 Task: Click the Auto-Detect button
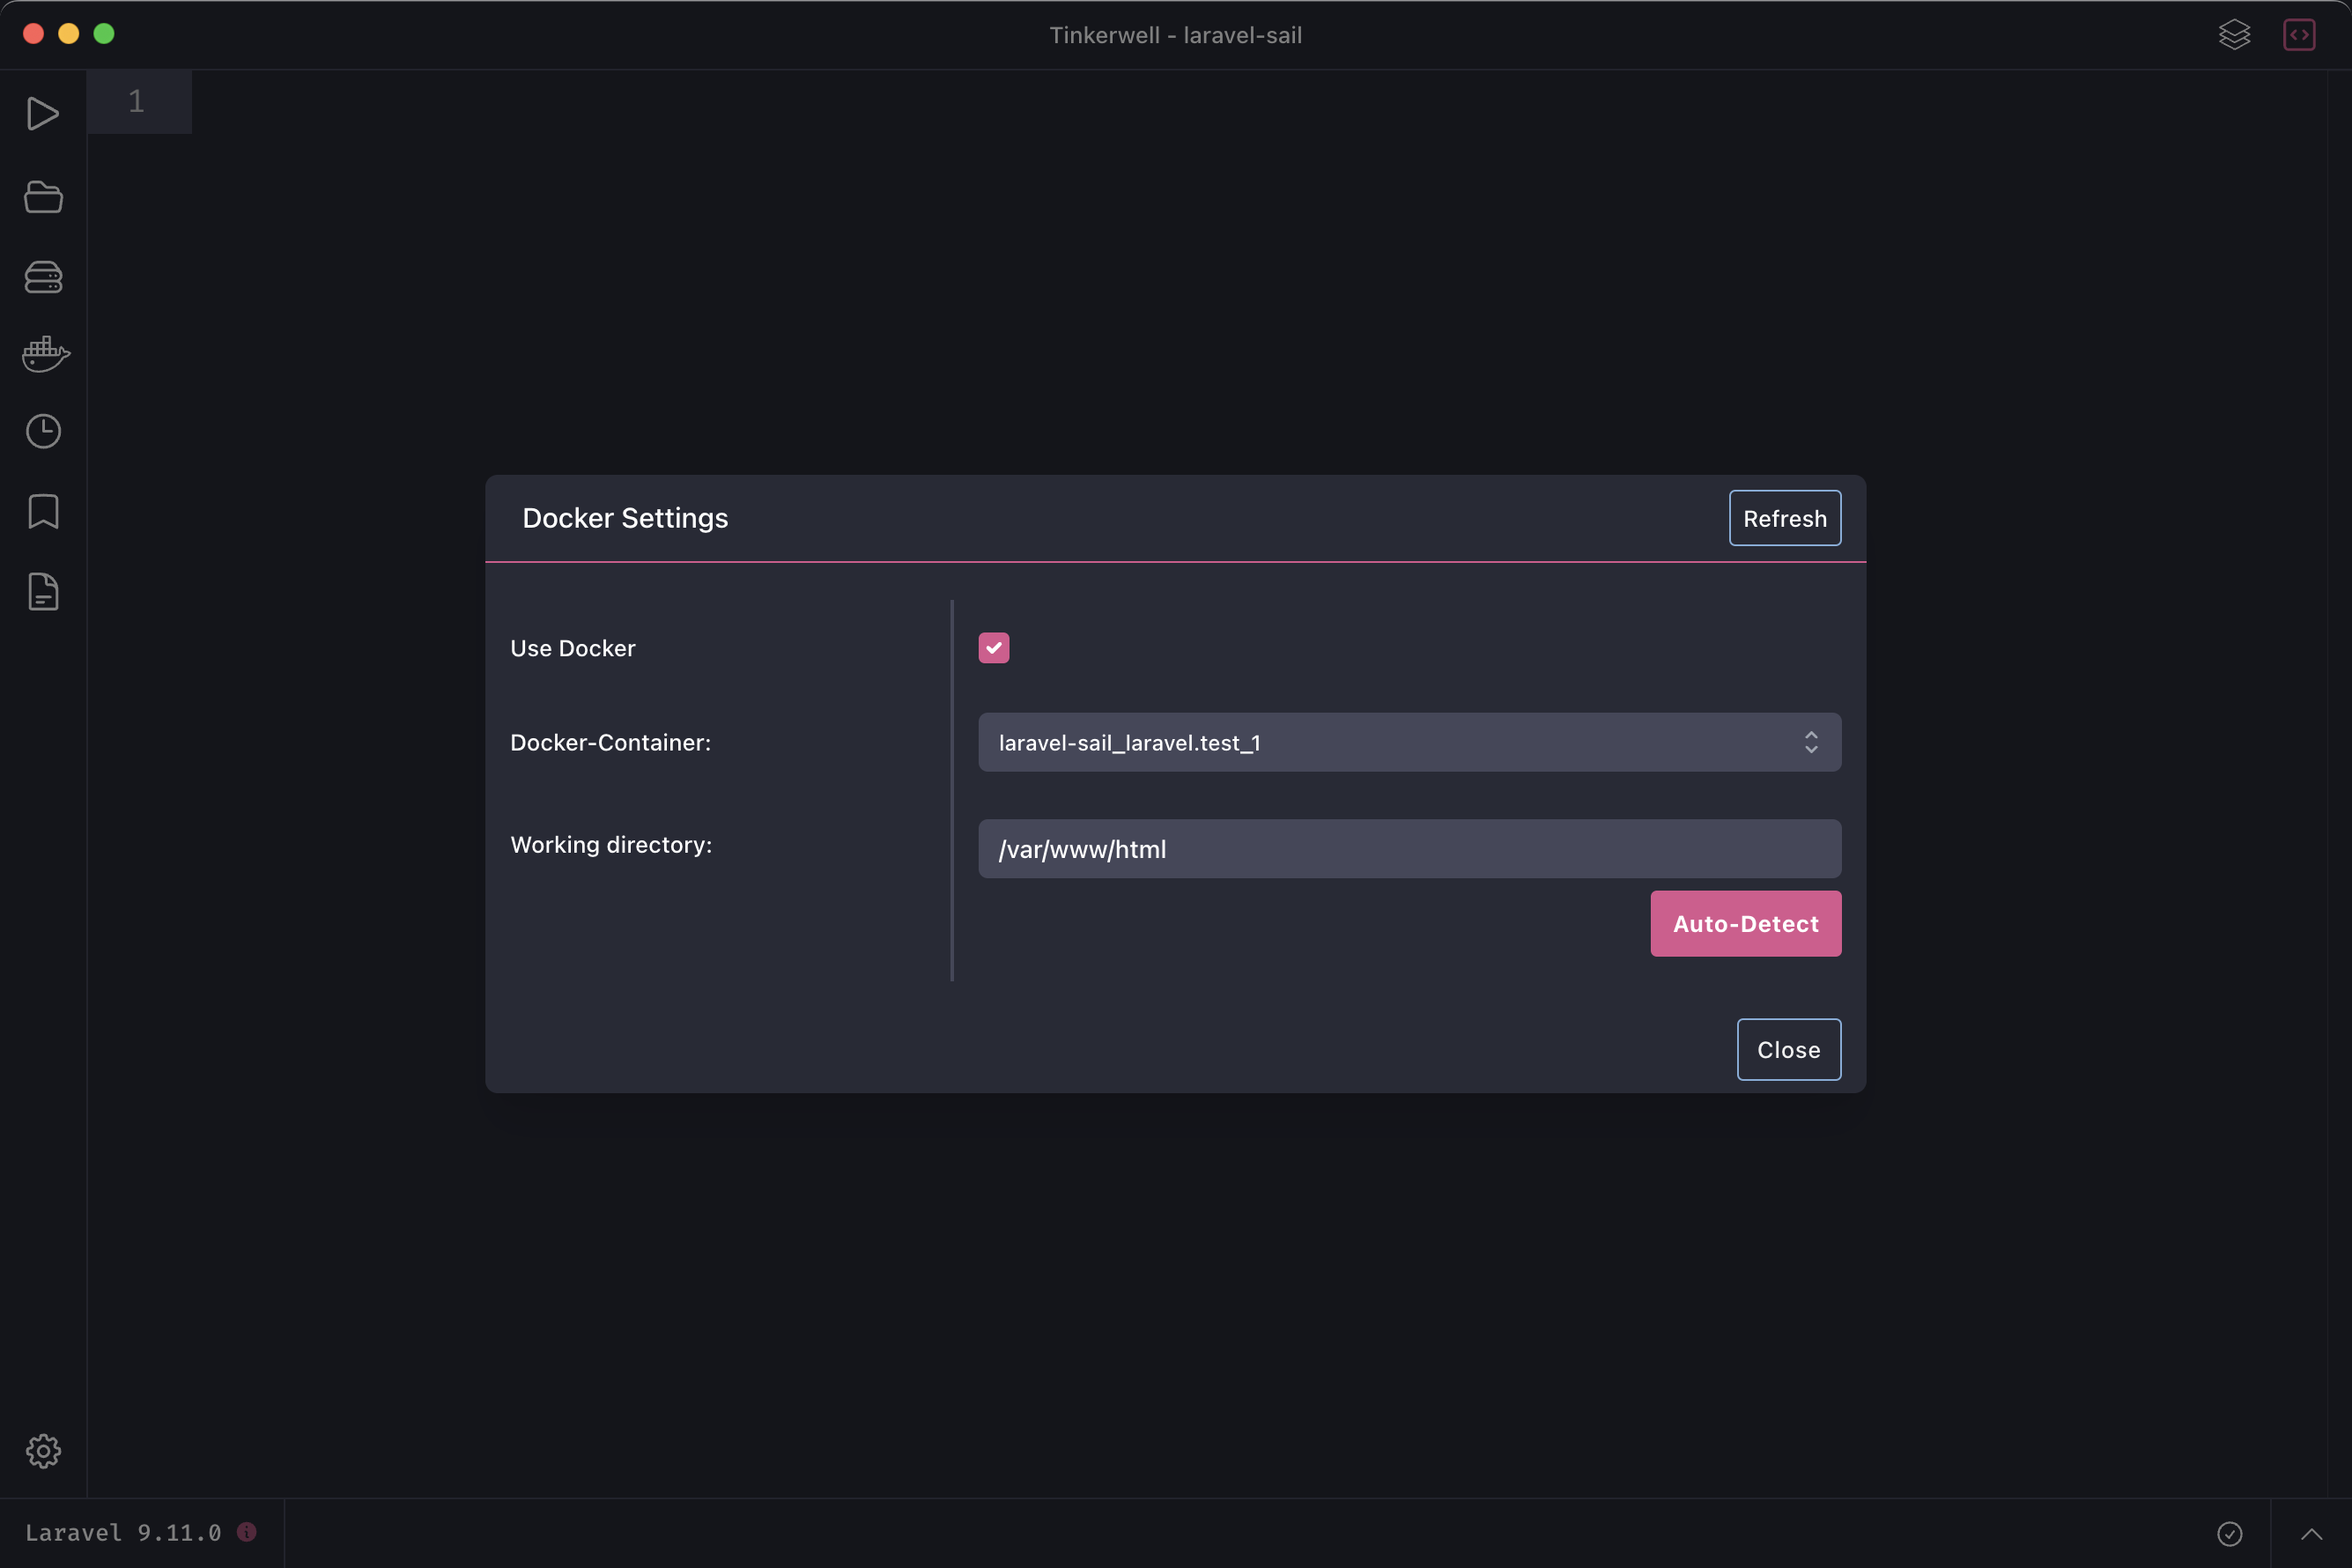[1745, 923]
